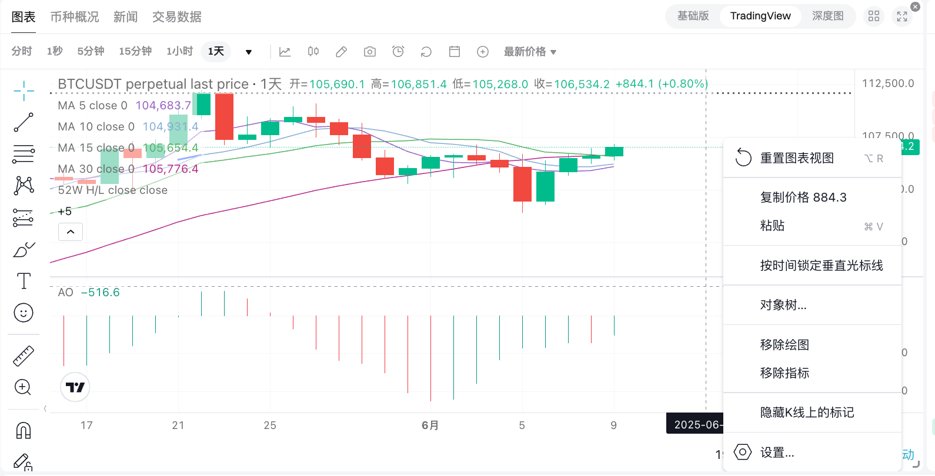Image resolution: width=935 pixels, height=476 pixels.
Task: Select the crosshair cursor tool
Action: tap(24, 90)
